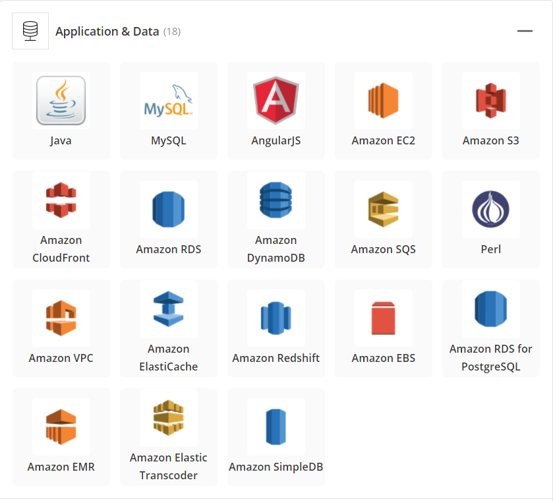Screen dimensions: 553x501
Task: Select the Amazon EC2 icon
Action: click(383, 100)
